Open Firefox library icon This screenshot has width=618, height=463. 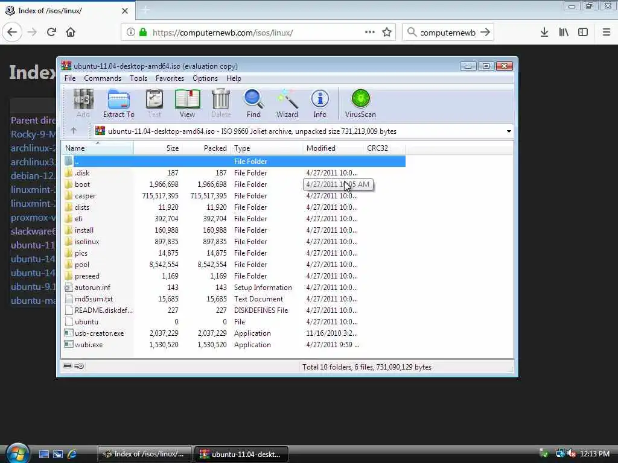[564, 33]
